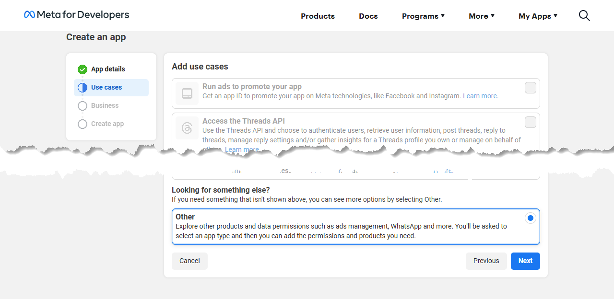The height and width of the screenshot is (299, 614).
Task: Click the Other use case title
Action: (185, 217)
